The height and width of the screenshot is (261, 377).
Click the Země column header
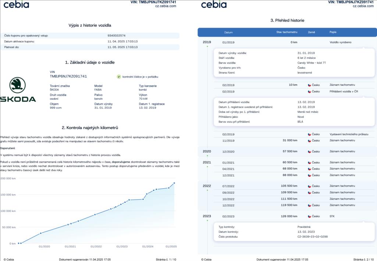pyautogui.click(x=312, y=32)
